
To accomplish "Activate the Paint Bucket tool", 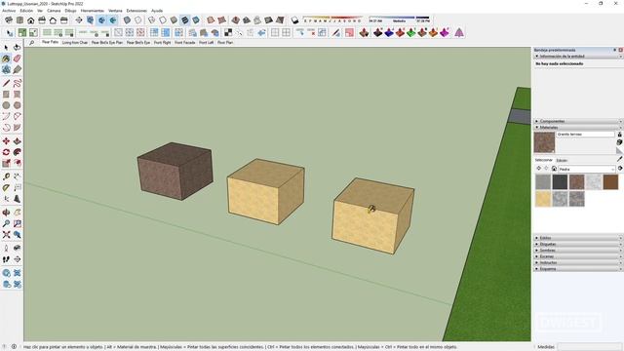I will (x=6, y=58).
